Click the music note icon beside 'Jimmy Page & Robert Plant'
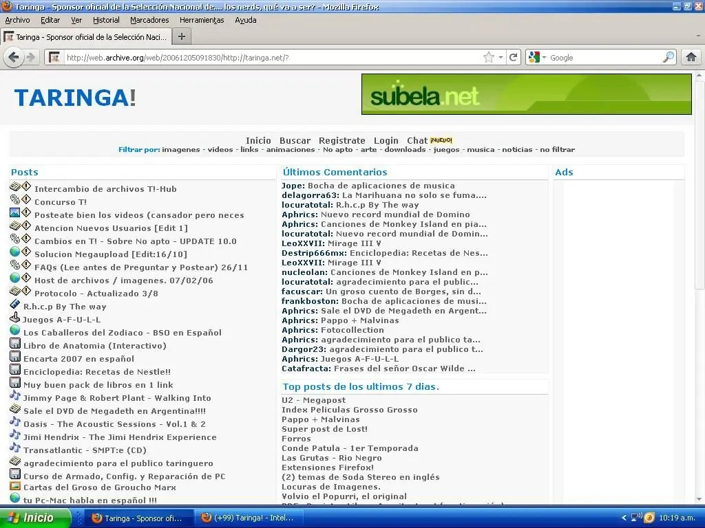Image resolution: width=705 pixels, height=528 pixels. click(x=15, y=395)
